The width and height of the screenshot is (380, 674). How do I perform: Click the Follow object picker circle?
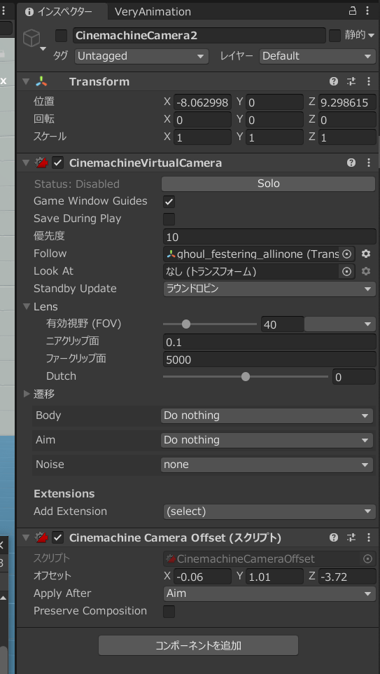pyautogui.click(x=346, y=254)
